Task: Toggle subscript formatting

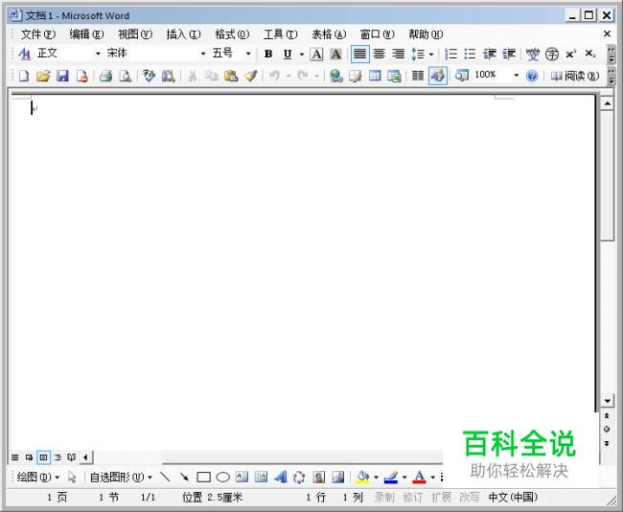Action: pyautogui.click(x=590, y=54)
